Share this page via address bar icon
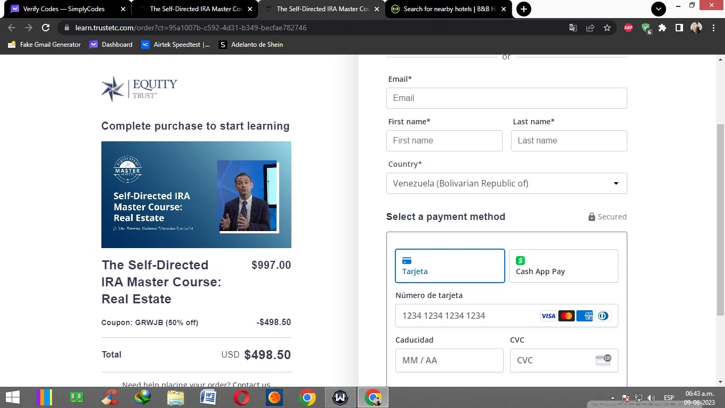Image resolution: width=725 pixels, height=408 pixels. 590,28
